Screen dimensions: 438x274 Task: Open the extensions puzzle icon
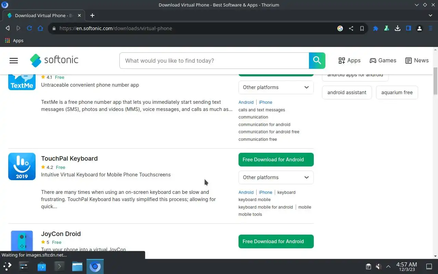click(x=376, y=28)
